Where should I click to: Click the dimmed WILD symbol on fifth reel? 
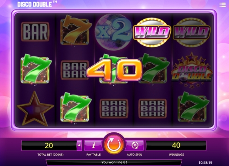[192, 32]
